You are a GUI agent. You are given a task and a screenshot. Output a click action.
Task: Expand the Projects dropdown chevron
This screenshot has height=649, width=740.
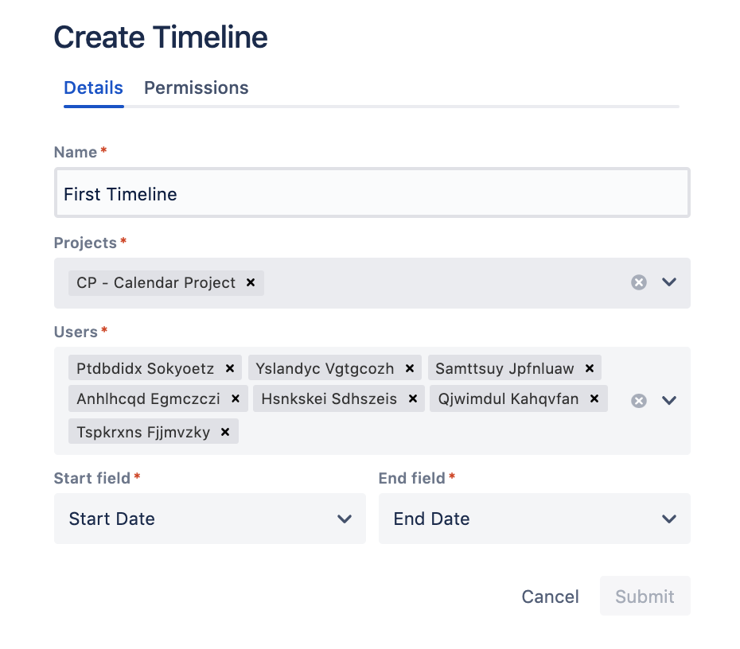click(669, 282)
